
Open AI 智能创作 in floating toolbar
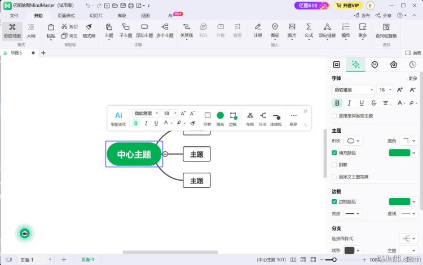tap(118, 118)
